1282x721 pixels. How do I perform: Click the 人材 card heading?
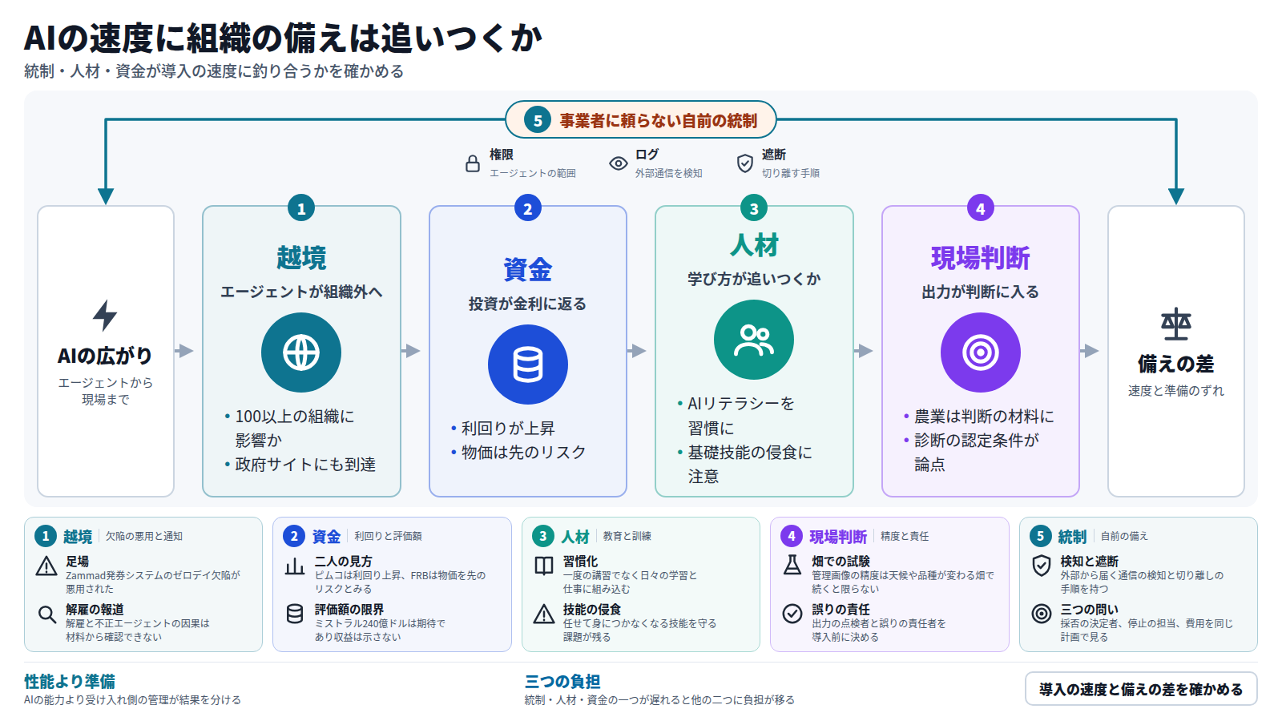point(754,245)
